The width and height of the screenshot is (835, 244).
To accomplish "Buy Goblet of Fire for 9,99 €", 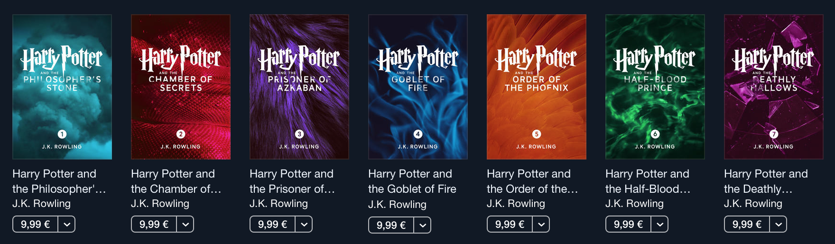I will [391, 225].
